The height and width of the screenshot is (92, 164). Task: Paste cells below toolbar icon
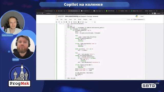point(66,22)
